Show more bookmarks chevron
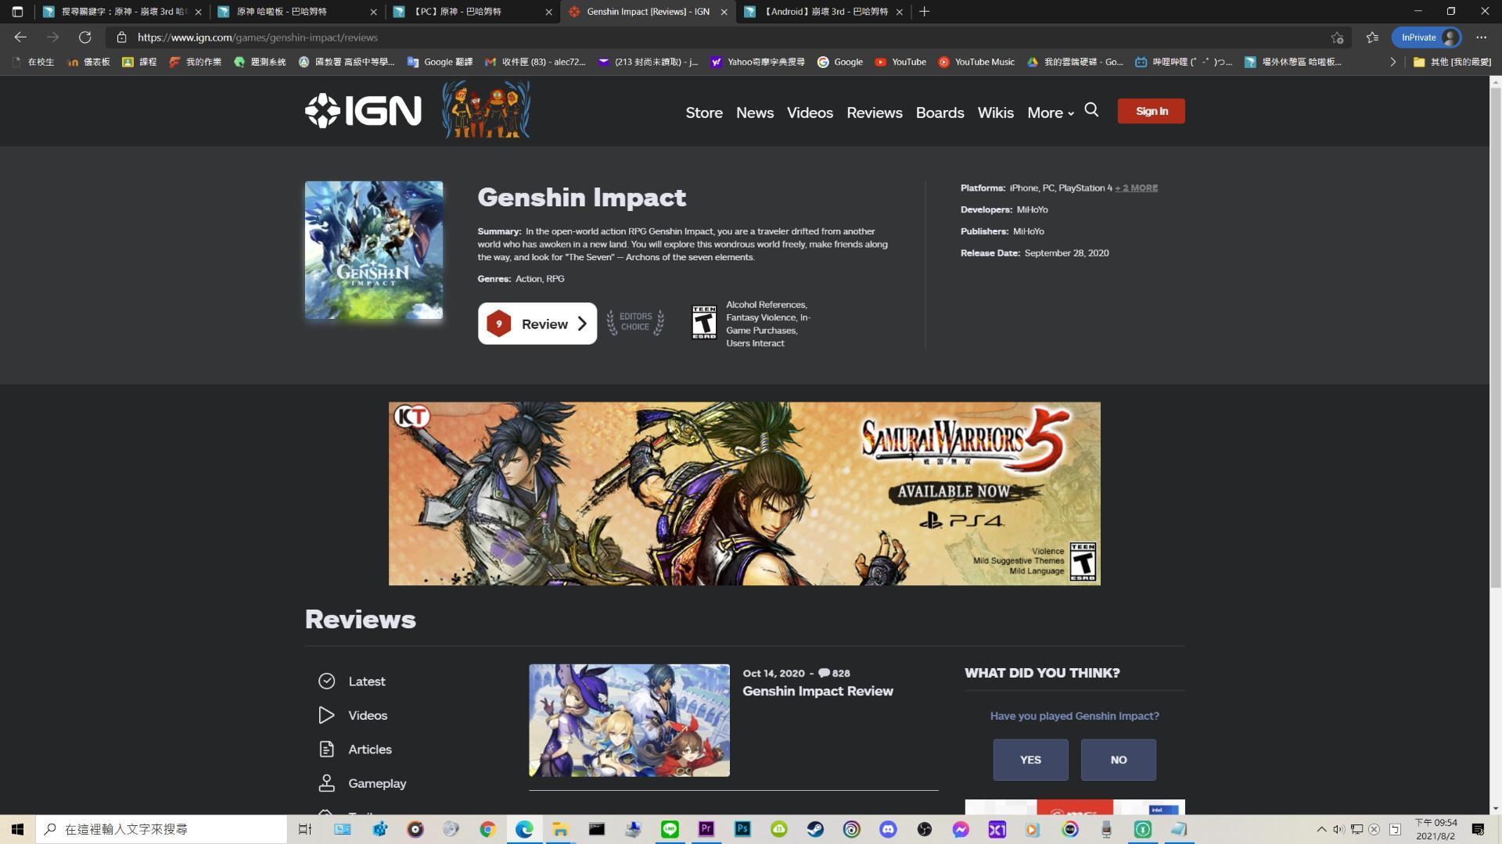 [x=1392, y=62]
